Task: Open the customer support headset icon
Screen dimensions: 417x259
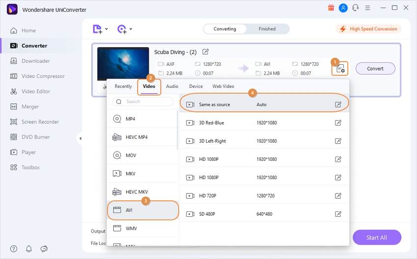Action: pos(355,8)
